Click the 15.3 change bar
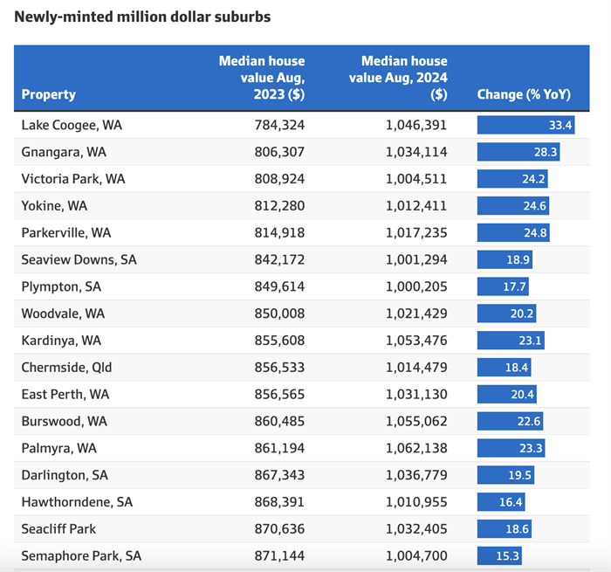611x572 pixels. point(499,555)
